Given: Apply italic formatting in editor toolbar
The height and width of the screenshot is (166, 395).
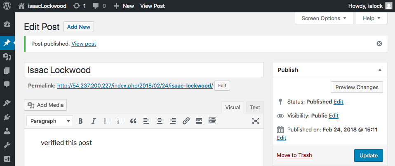Looking at the screenshot, I should coord(94,121).
